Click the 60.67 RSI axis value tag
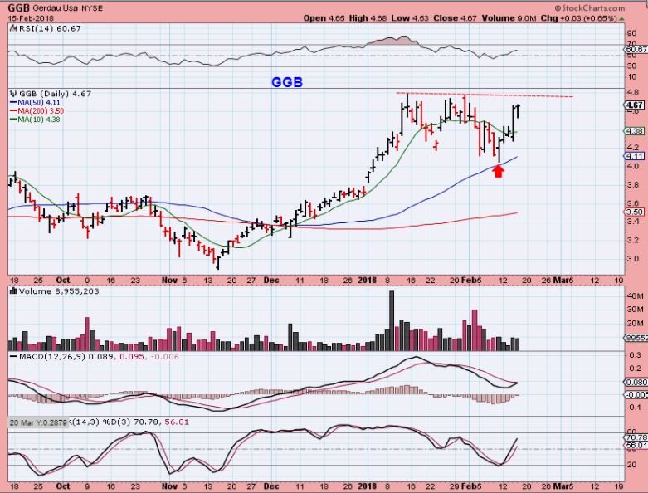Image resolution: width=648 pixels, height=493 pixels. coord(636,49)
